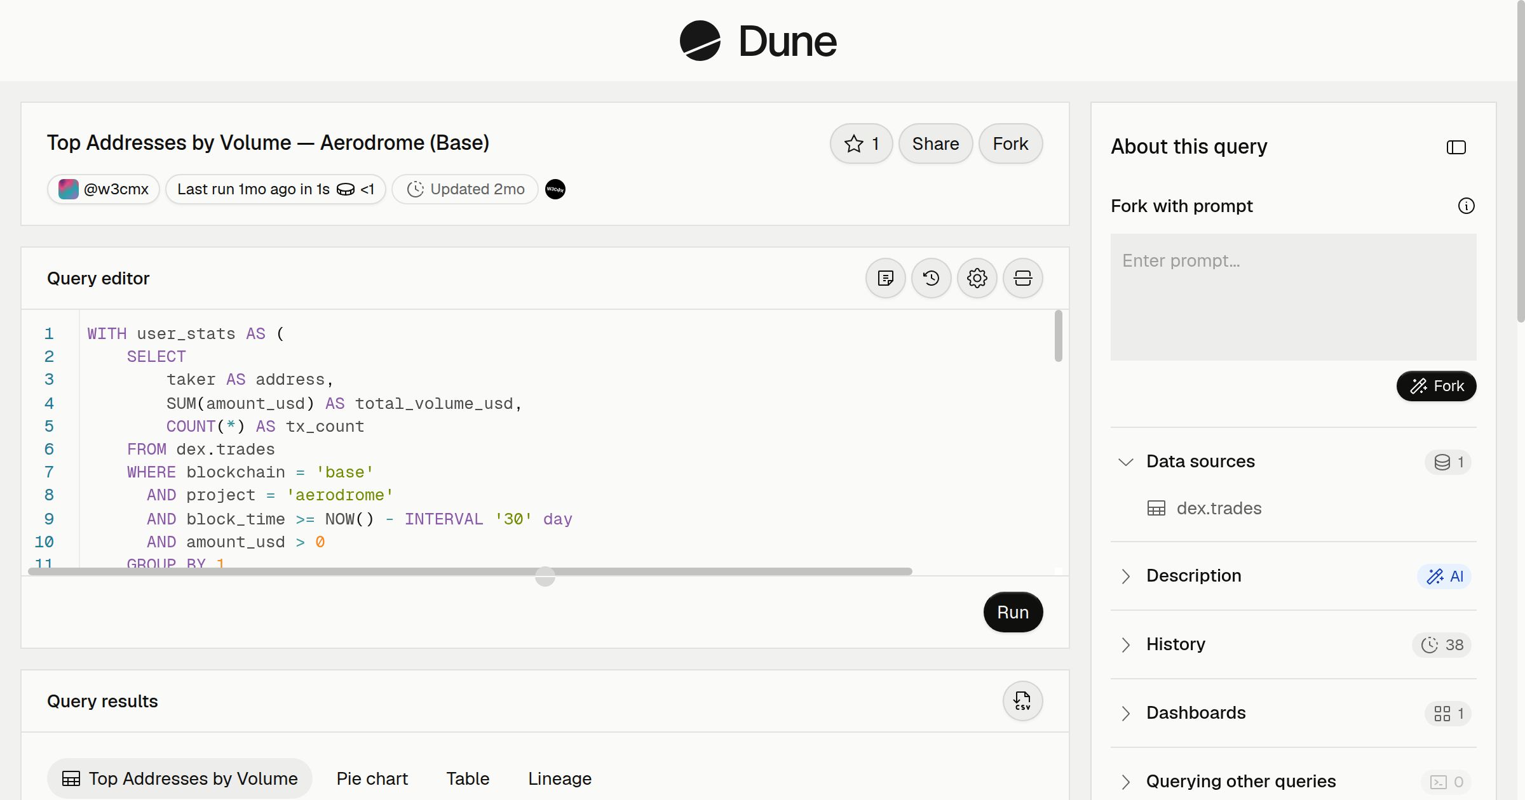The image size is (1525, 800).
Task: Generate description with AI badge
Action: click(1444, 577)
